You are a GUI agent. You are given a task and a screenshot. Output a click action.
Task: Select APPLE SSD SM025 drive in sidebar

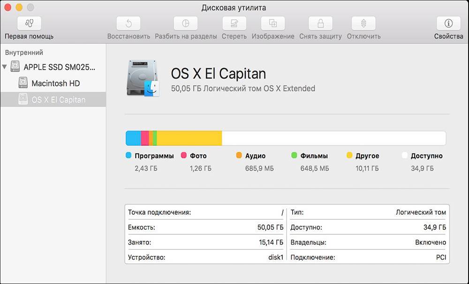coord(59,67)
